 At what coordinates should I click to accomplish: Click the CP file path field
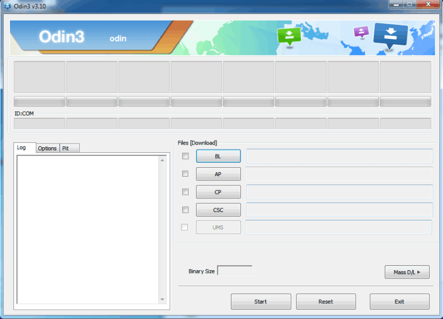pos(339,192)
